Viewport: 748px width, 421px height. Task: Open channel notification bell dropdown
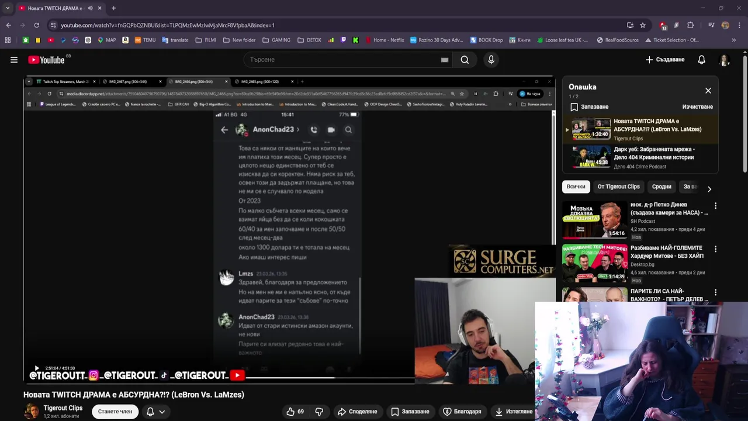155,412
